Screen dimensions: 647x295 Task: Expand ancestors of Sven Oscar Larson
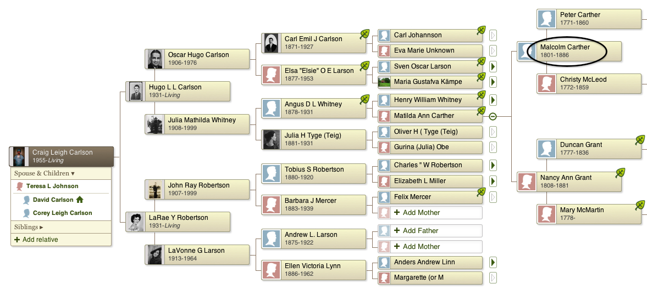pyautogui.click(x=493, y=66)
